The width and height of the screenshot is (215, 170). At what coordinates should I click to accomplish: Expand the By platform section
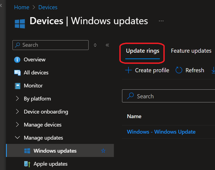pyautogui.click(x=17, y=99)
